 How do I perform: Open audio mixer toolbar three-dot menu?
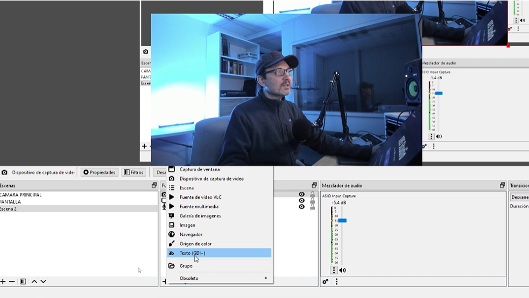point(336,281)
